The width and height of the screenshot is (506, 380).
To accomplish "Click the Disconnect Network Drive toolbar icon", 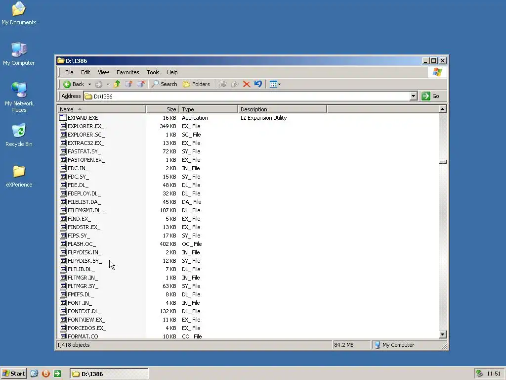I will point(141,84).
